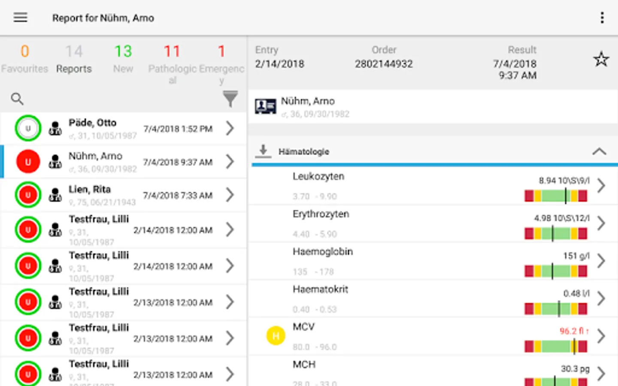The width and height of the screenshot is (618, 386).
Task: Collapse the Hämatologie section
Action: pos(599,151)
